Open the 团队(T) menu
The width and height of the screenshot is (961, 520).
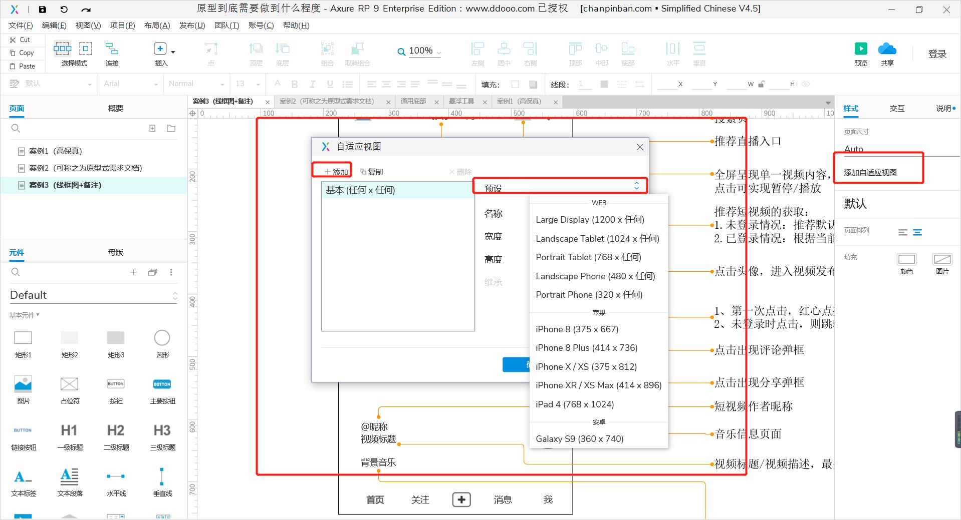point(226,26)
